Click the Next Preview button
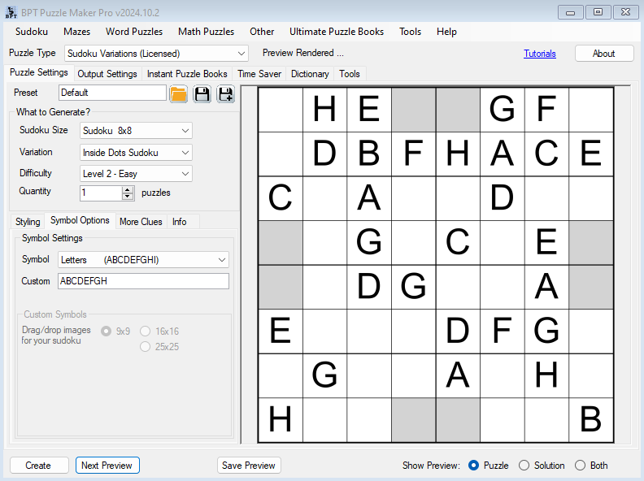Viewport: 644px width, 481px height. pos(107,466)
